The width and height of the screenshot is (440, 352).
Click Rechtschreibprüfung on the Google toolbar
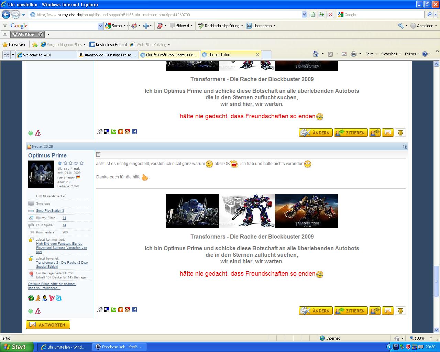point(221,26)
